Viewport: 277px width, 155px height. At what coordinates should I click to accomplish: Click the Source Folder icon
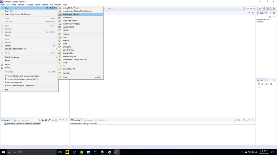(60, 53)
